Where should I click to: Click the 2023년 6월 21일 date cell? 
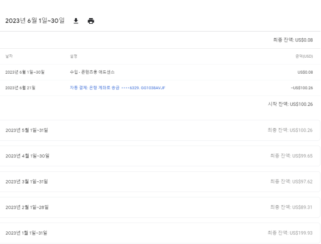(20, 88)
